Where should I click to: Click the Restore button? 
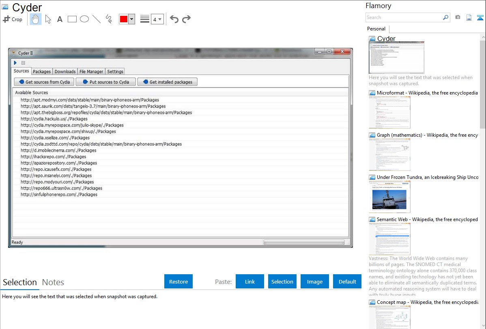point(178,282)
